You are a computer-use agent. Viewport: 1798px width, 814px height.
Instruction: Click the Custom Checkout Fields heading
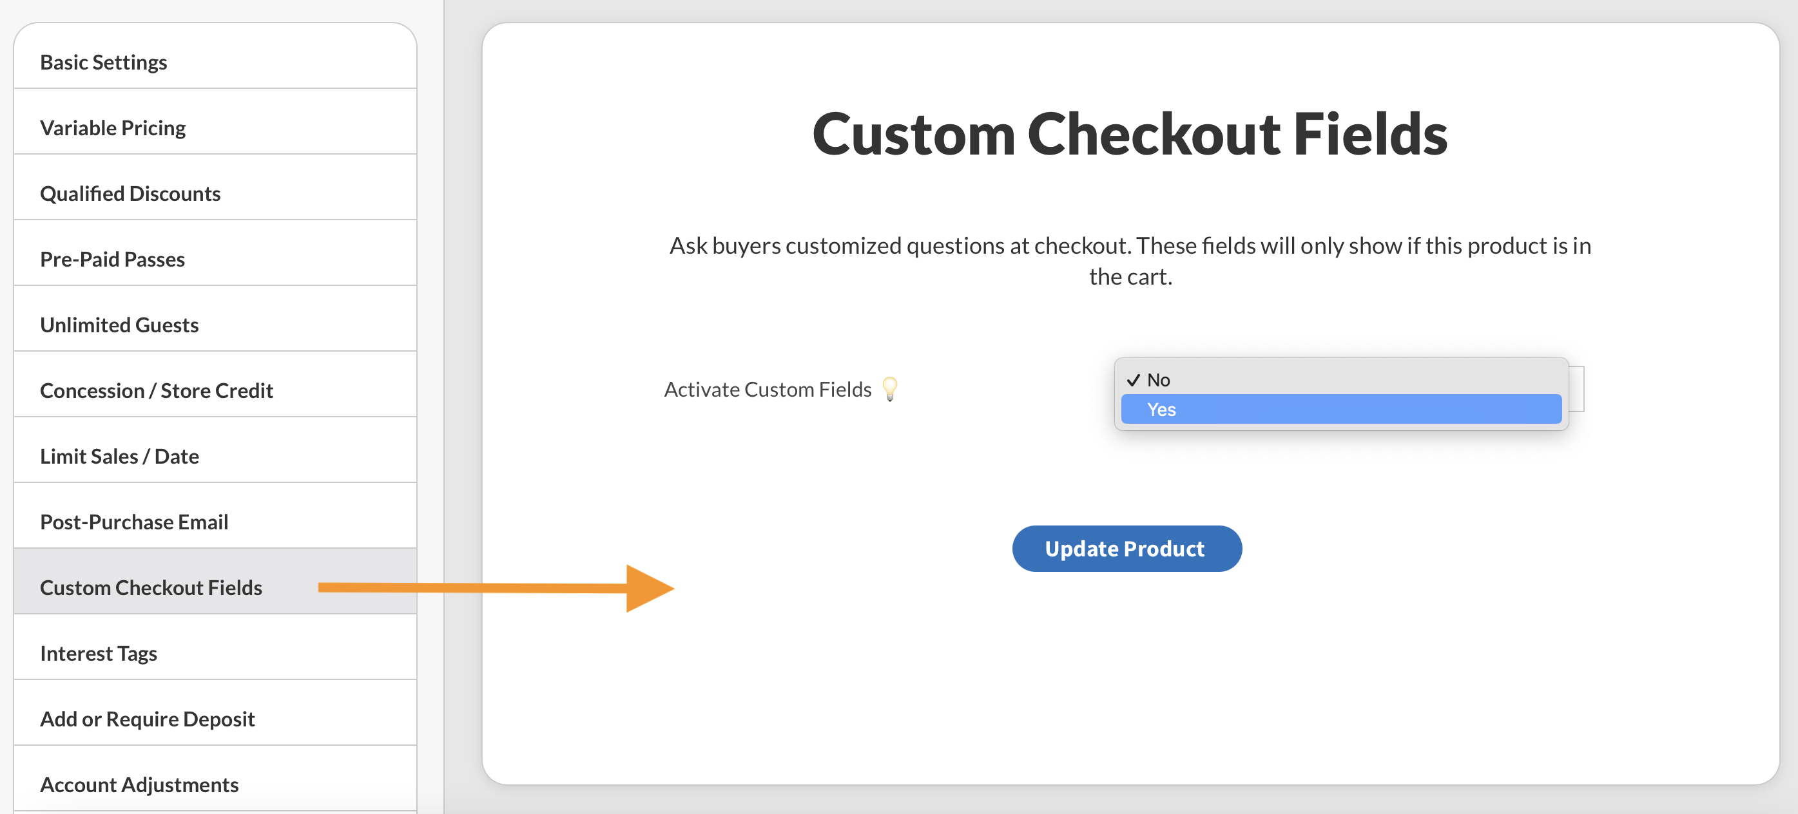pyautogui.click(x=1129, y=133)
